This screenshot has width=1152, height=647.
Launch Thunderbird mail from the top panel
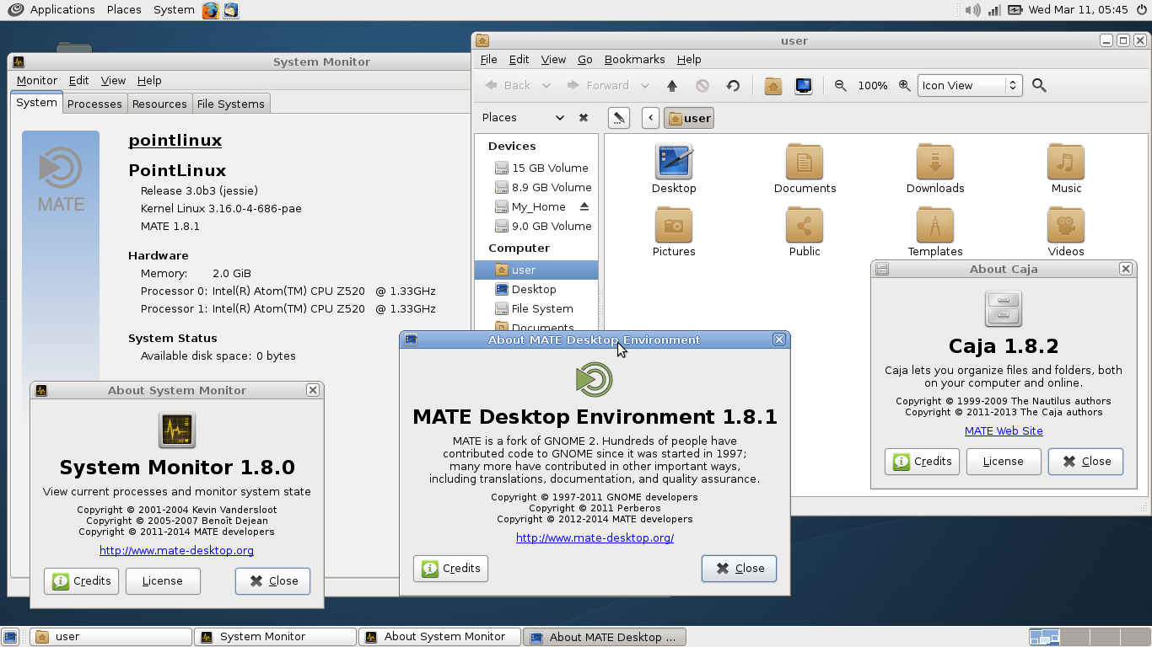pos(230,10)
